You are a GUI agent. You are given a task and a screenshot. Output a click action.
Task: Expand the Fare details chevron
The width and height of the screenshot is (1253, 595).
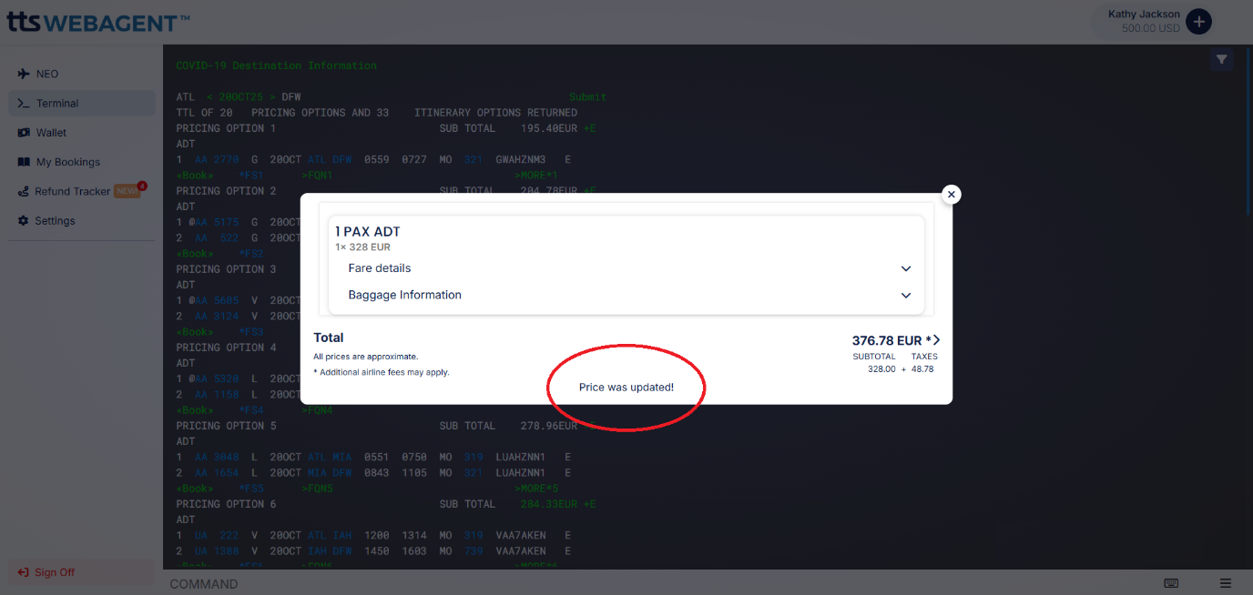pos(906,268)
